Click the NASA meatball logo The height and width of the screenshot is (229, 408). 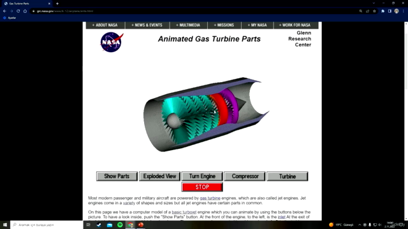pos(112,42)
